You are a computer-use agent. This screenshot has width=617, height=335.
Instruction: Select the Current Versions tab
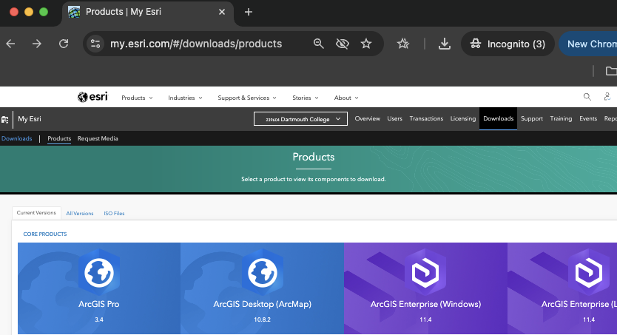[x=36, y=213]
